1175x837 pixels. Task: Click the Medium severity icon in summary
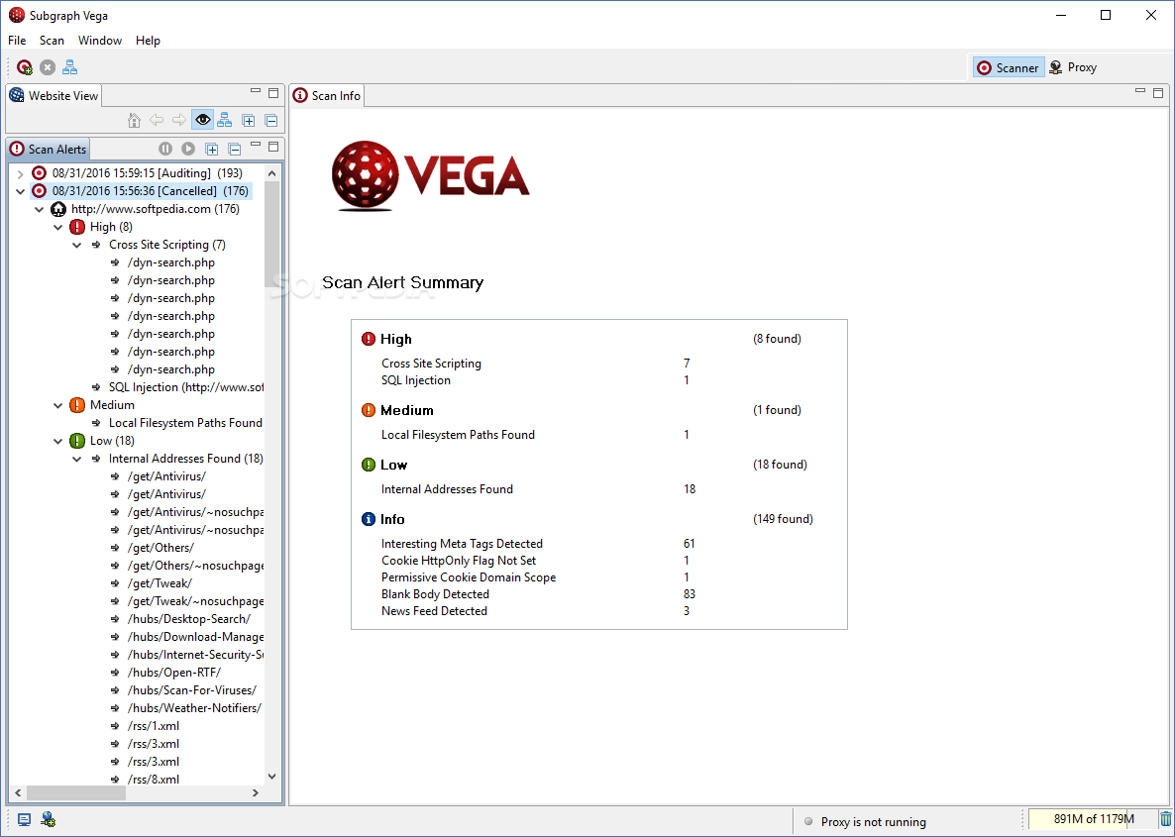point(368,410)
